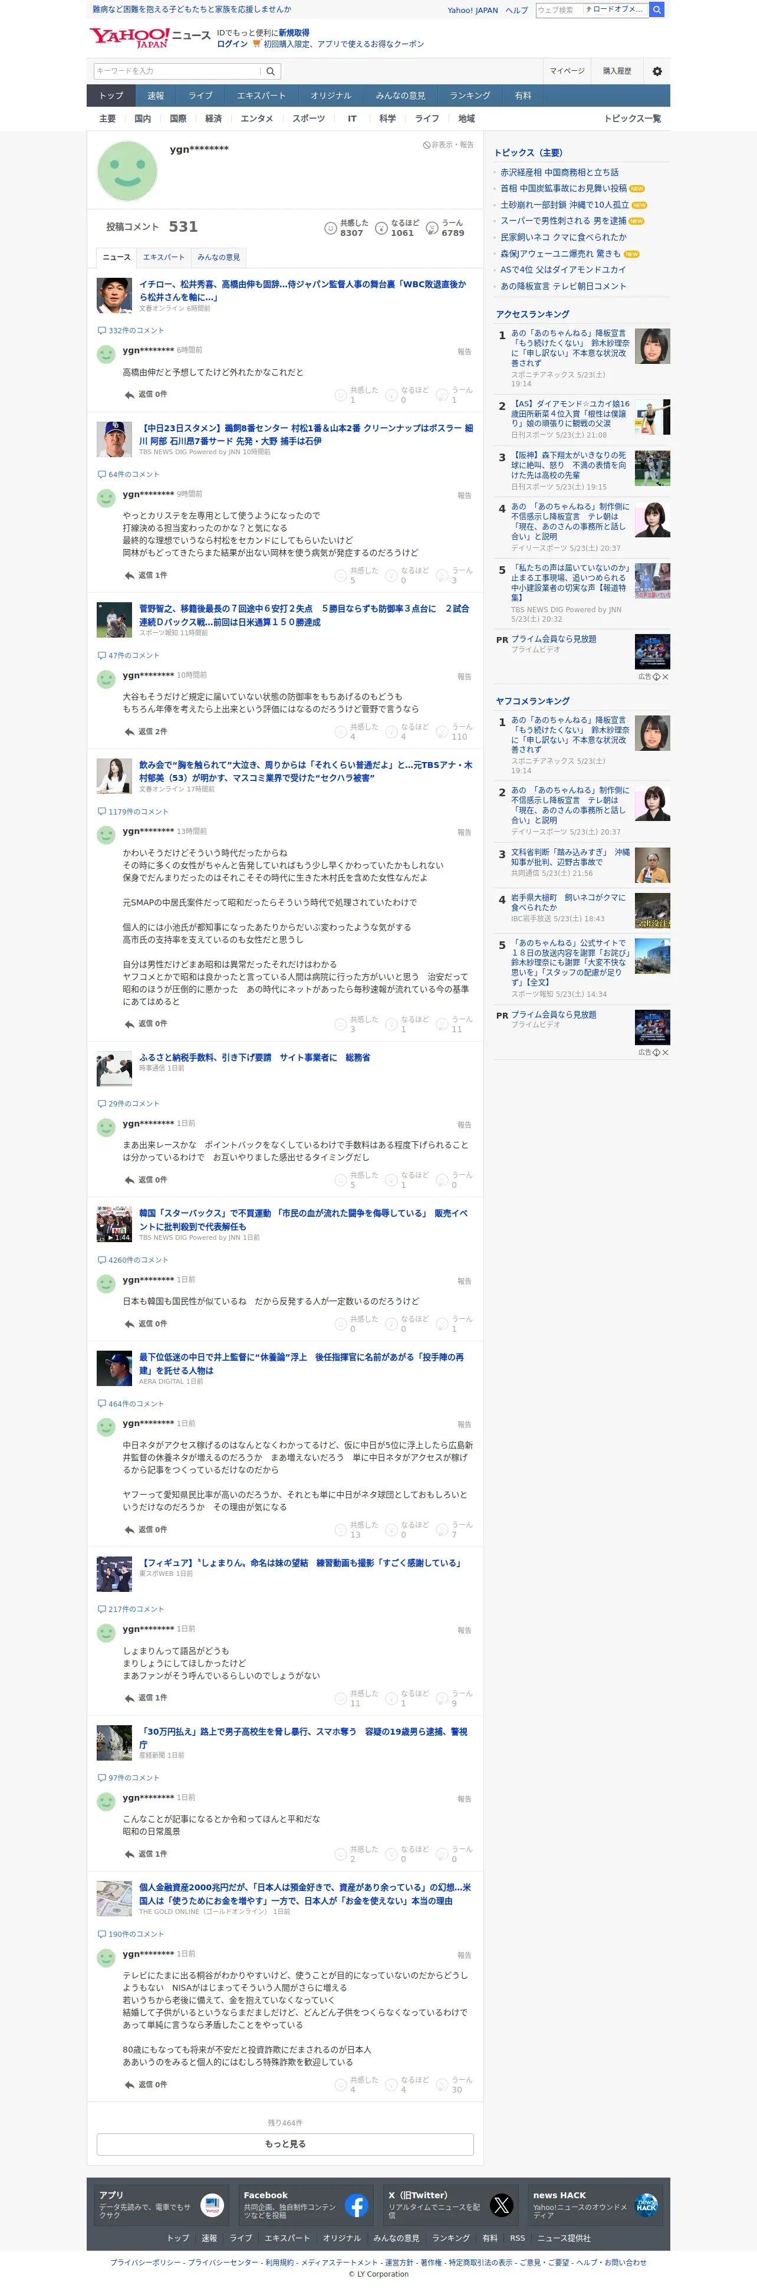Close the ad under ヤフコメランキング
757x2292 pixels.
(666, 1053)
